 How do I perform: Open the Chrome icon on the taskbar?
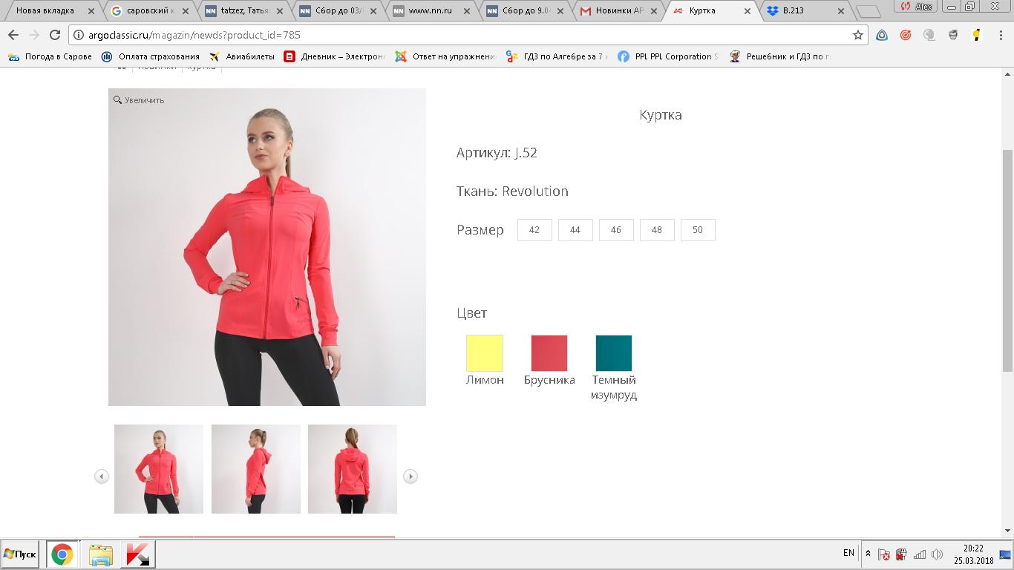[x=62, y=554]
